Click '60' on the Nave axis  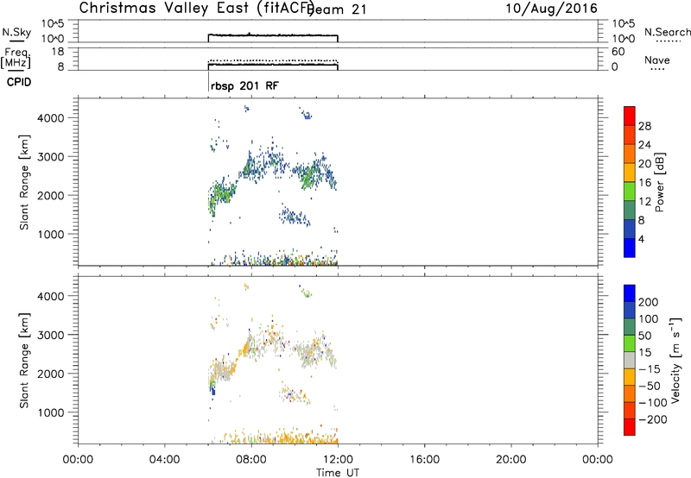(618, 52)
